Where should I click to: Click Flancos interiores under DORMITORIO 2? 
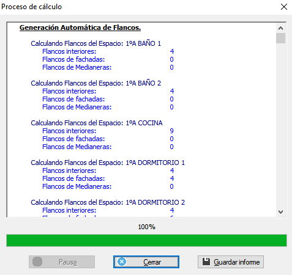tap(69, 210)
